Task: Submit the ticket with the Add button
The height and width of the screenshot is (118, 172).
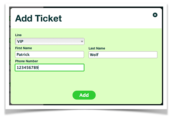Action: (x=84, y=95)
